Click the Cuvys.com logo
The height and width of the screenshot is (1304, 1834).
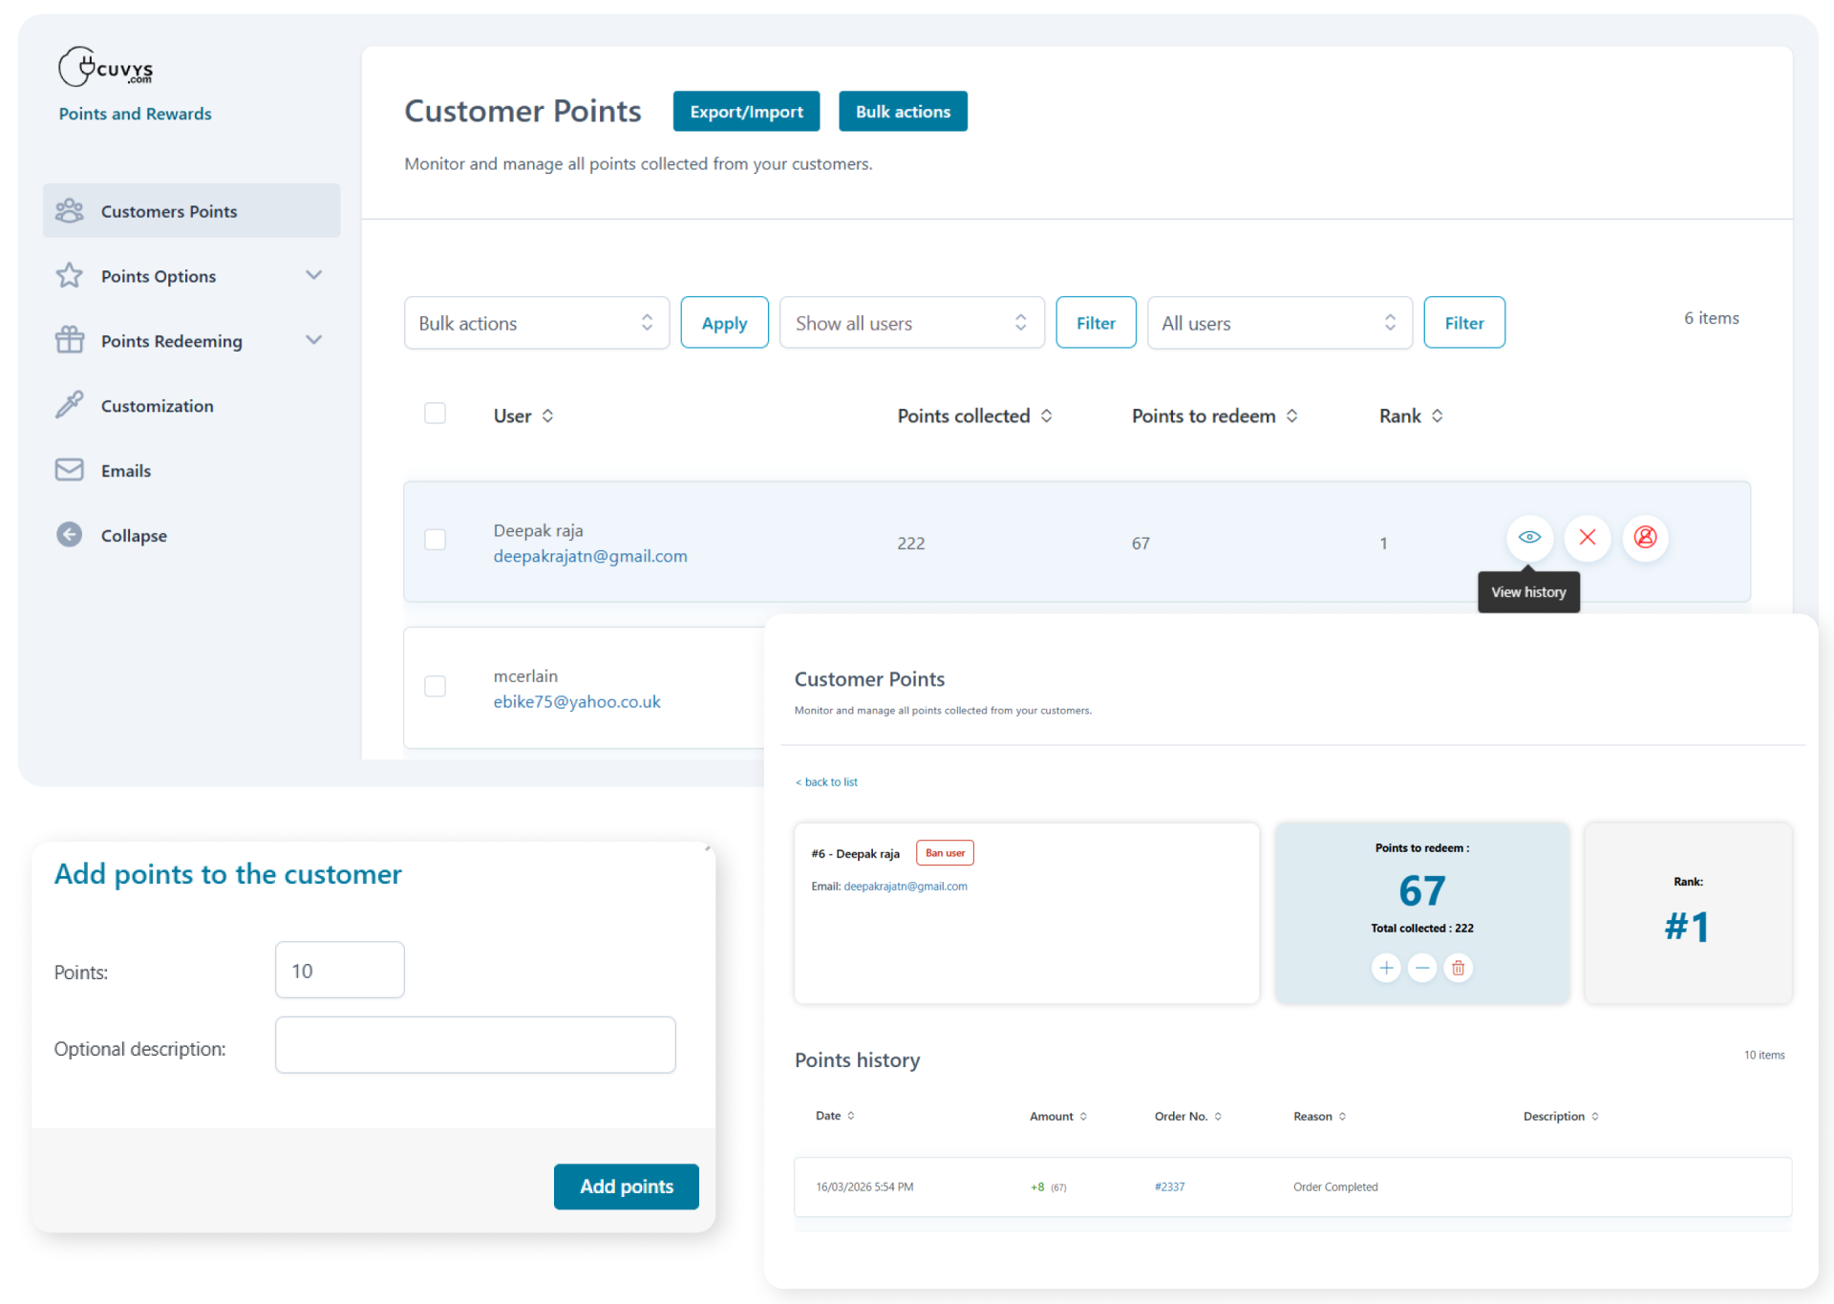click(x=105, y=68)
